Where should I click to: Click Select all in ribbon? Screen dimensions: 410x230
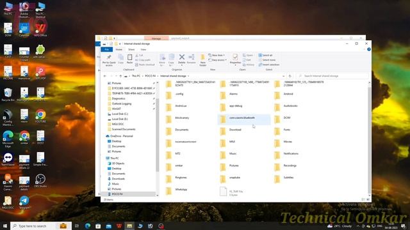(266, 56)
